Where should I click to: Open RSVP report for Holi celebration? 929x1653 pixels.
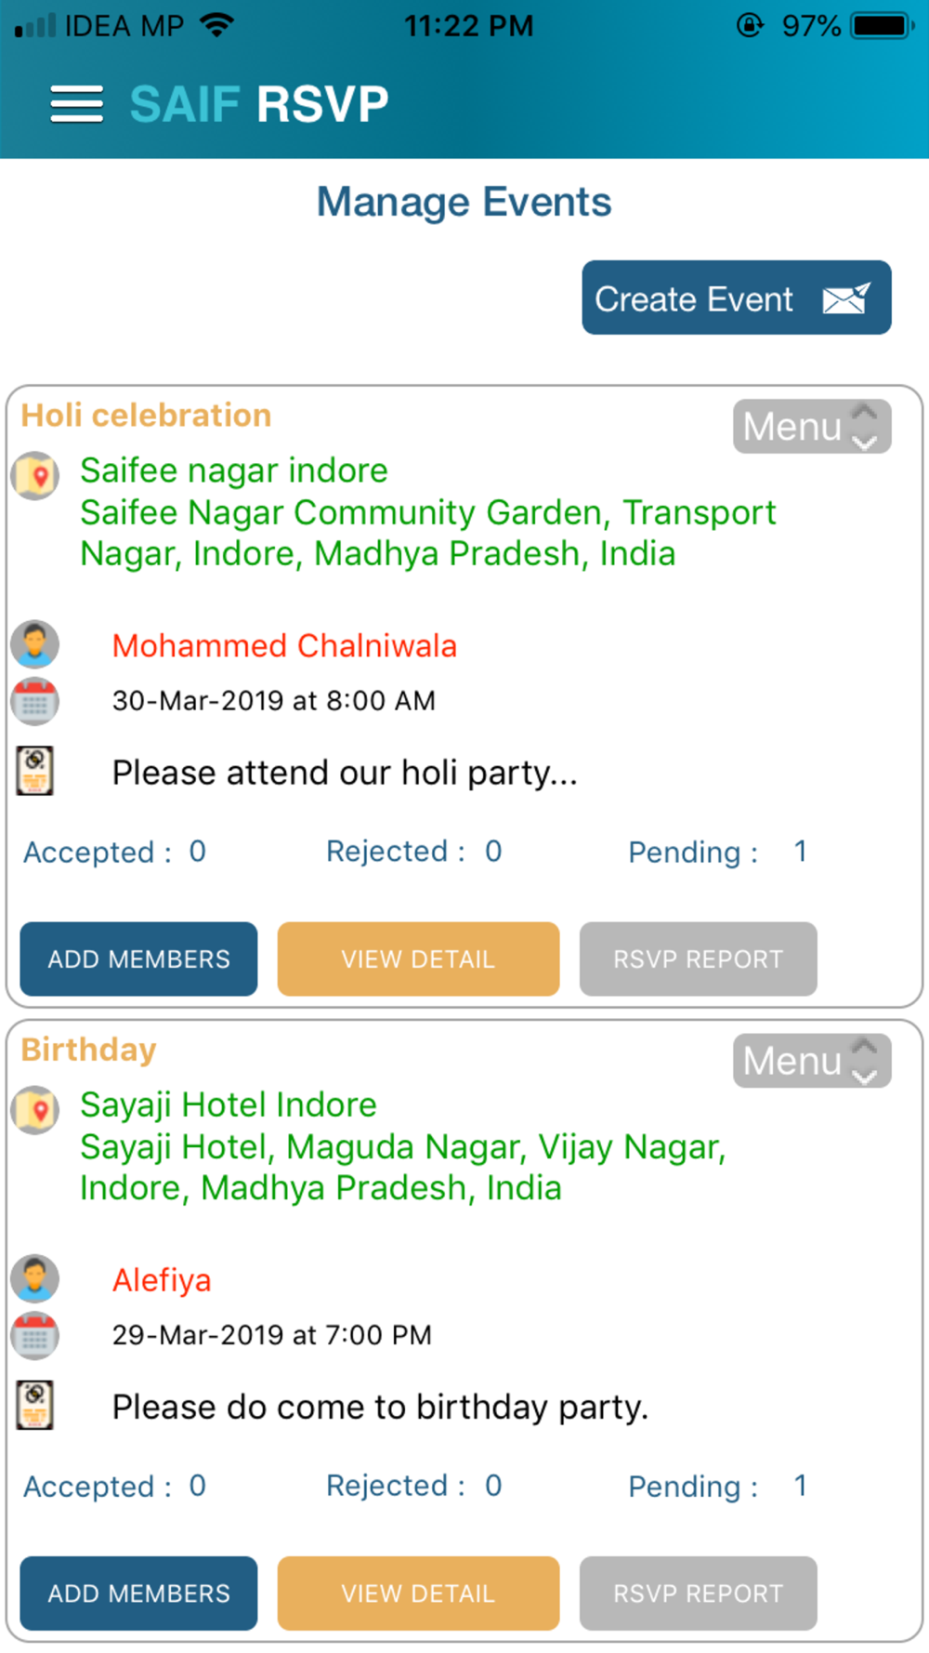coord(699,959)
